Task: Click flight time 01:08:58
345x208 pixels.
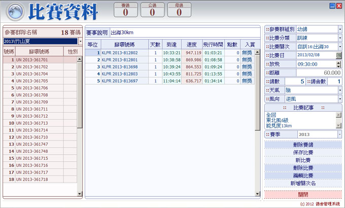Action: (213, 60)
